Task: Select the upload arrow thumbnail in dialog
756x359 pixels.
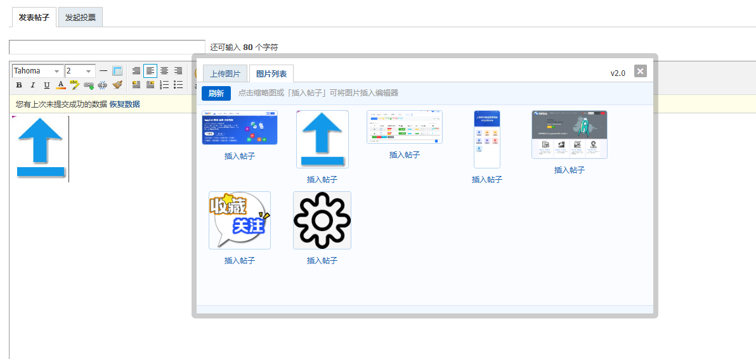Action: pos(323,139)
